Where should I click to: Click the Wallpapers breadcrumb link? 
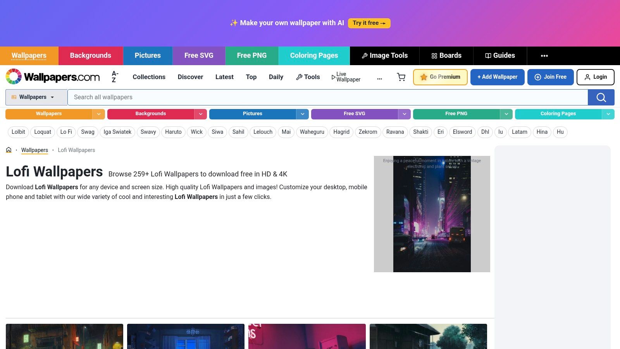[34, 150]
